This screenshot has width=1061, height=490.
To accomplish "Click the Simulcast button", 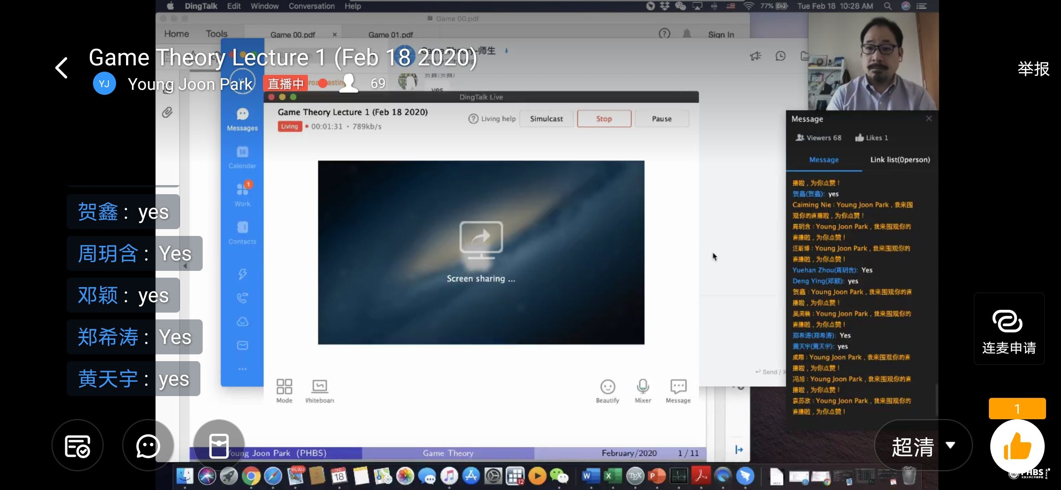I will pos(546,119).
